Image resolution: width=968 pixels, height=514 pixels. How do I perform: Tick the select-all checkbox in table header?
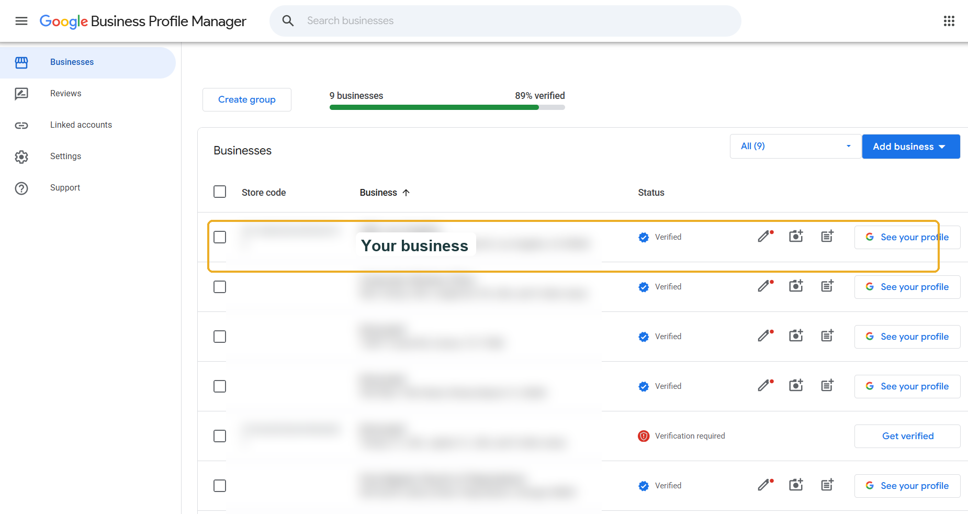click(220, 192)
